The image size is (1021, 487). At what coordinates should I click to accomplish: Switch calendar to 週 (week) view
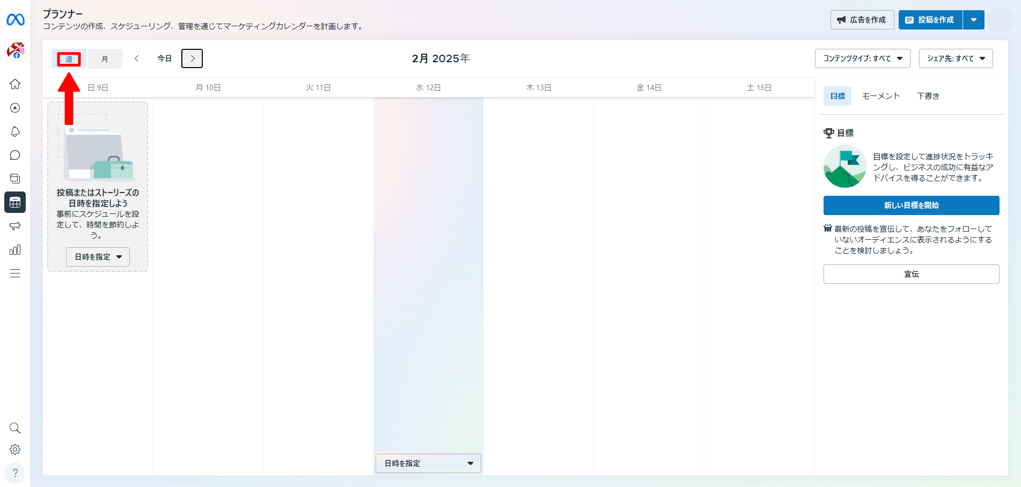(69, 59)
